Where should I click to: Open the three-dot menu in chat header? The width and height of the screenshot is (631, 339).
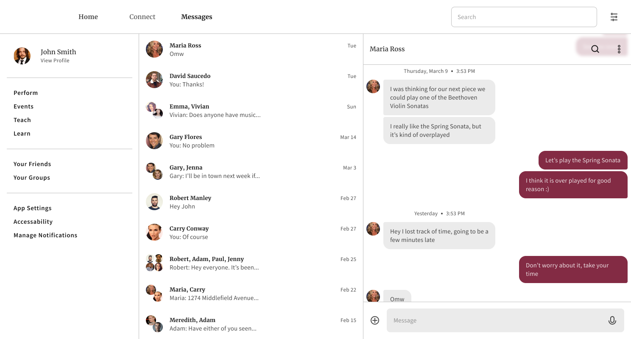(619, 49)
